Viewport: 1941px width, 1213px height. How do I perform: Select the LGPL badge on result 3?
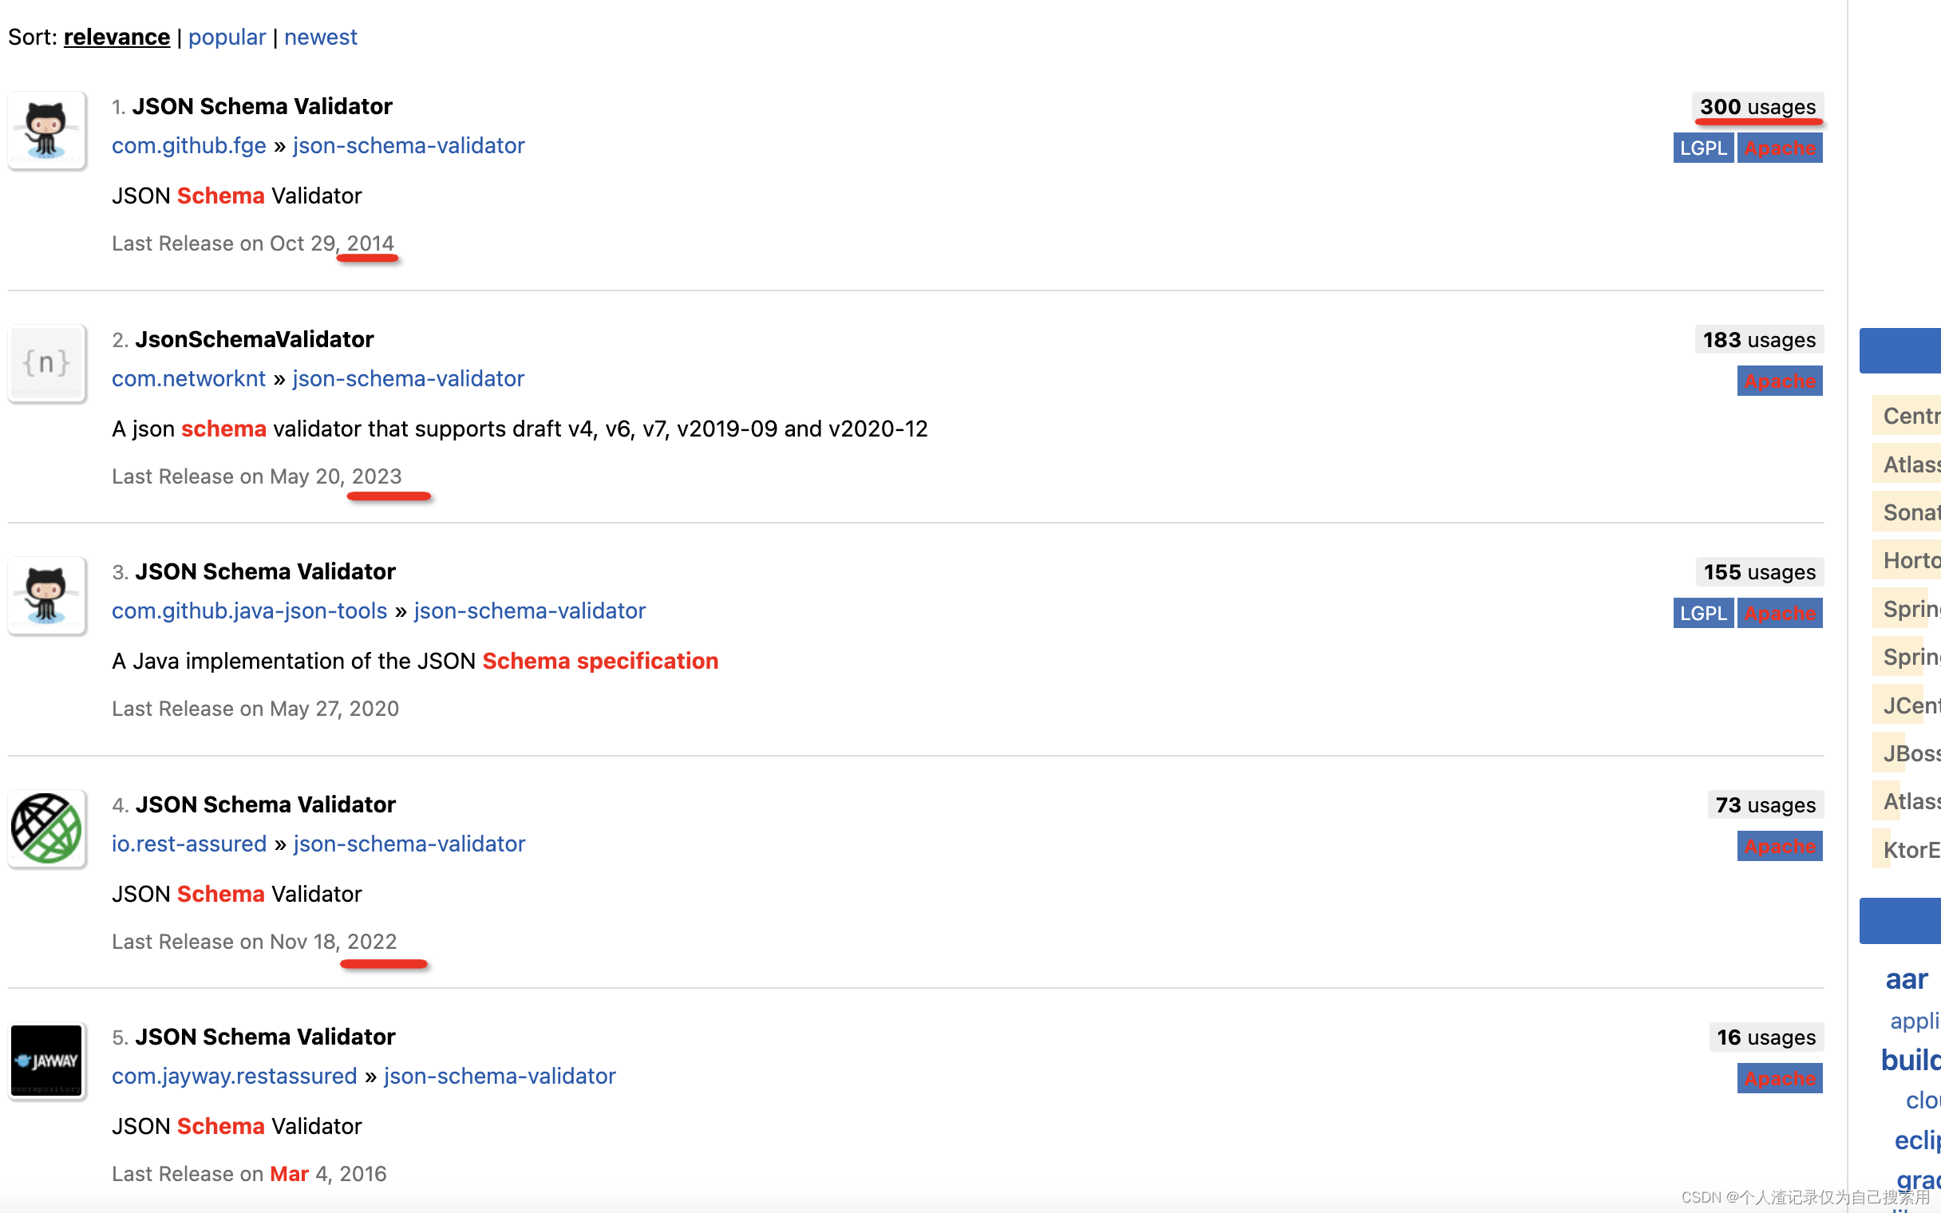(x=1705, y=610)
